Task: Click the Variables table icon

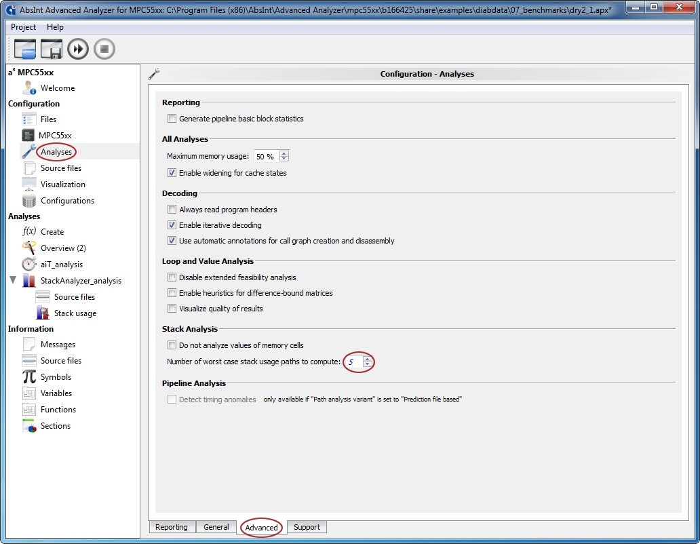Action: (29, 393)
